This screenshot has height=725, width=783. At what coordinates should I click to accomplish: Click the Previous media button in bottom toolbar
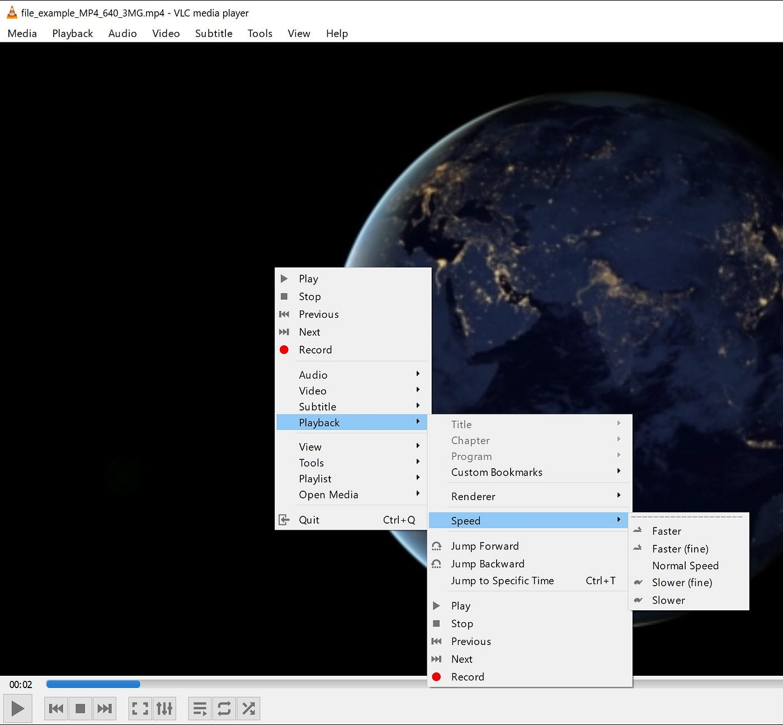56,709
